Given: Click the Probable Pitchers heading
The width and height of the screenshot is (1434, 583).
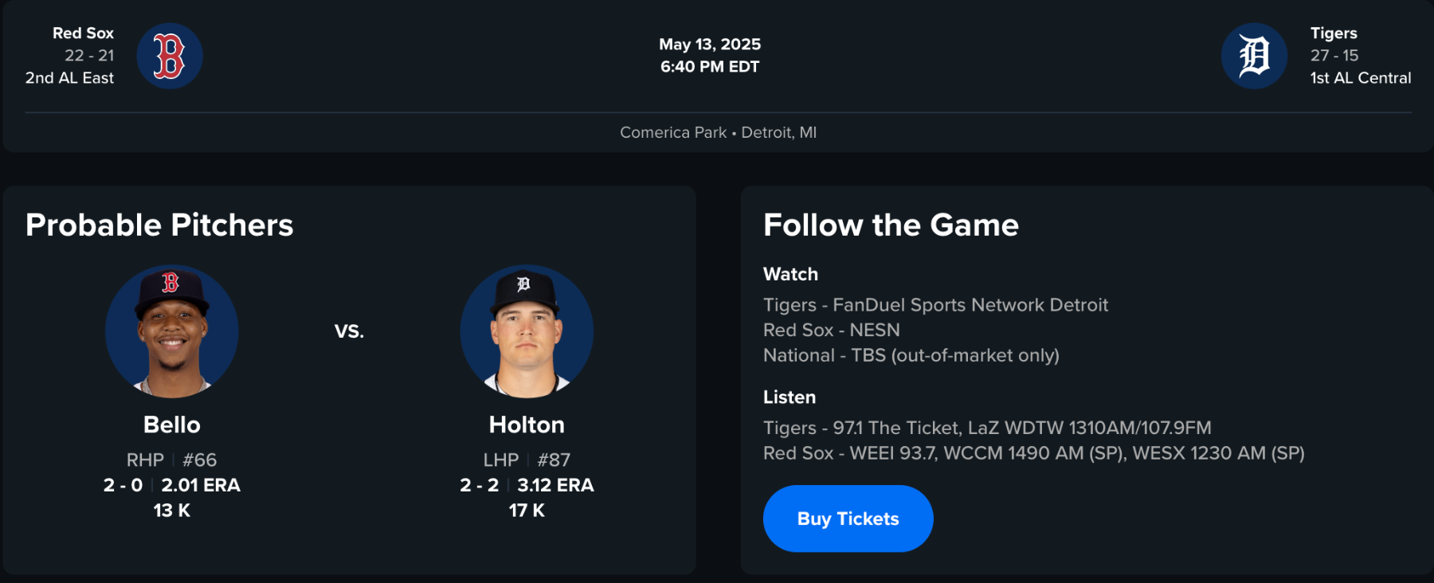Looking at the screenshot, I should pos(159,225).
